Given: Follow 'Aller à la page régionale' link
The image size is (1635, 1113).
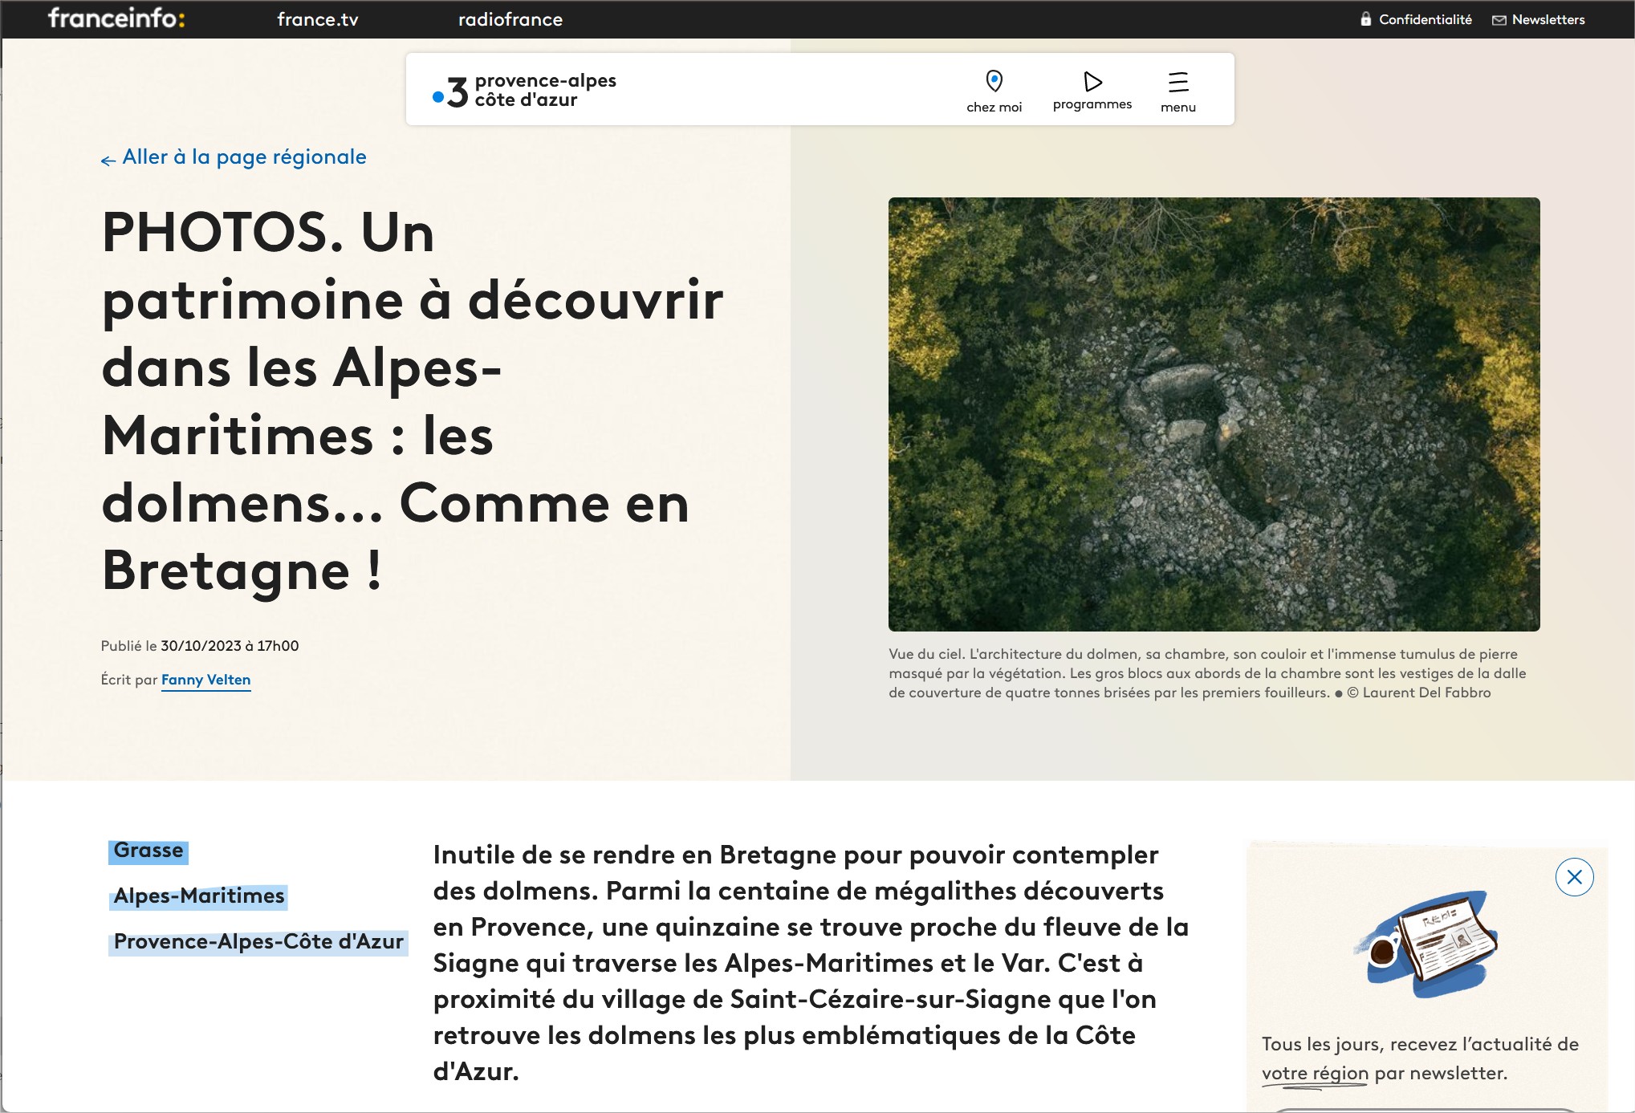Looking at the screenshot, I should pyautogui.click(x=244, y=157).
